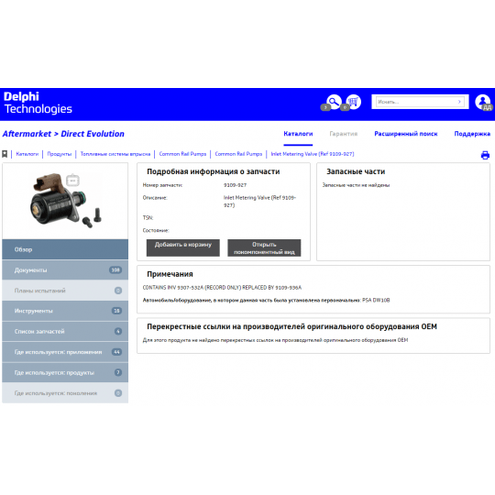495x495 pixels.
Task: Focus the Искать search field
Action: click(x=420, y=102)
